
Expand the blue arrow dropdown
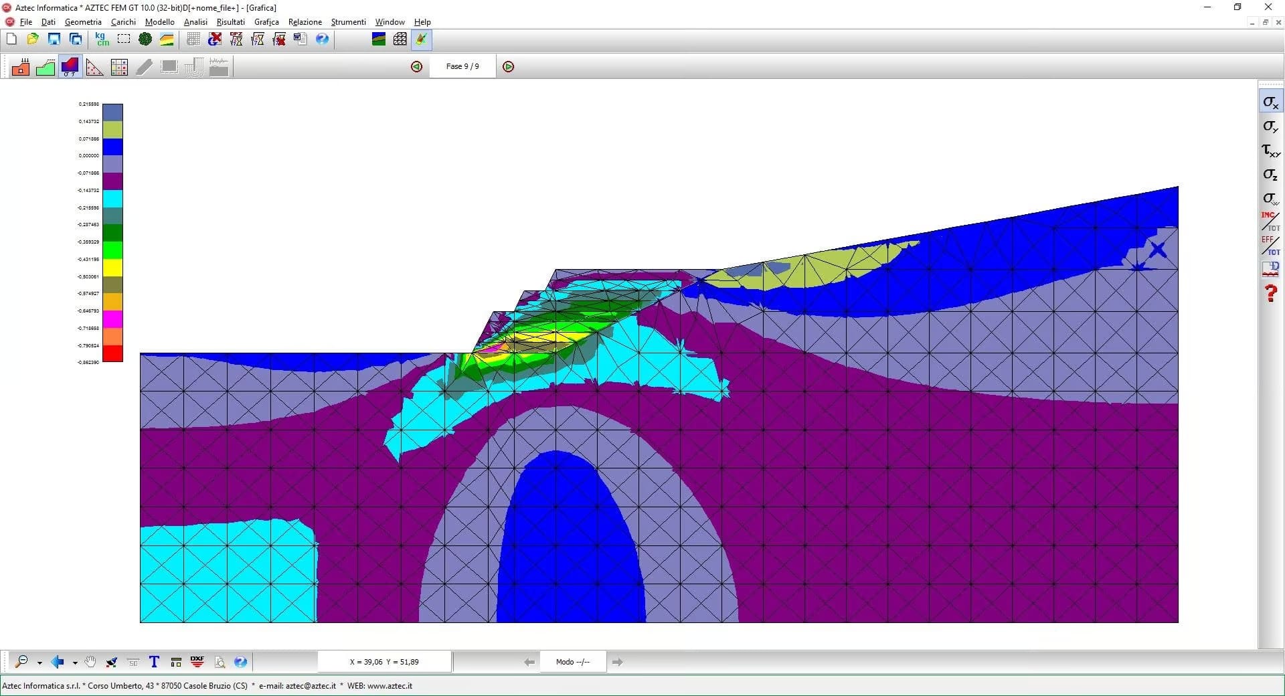[x=75, y=663]
